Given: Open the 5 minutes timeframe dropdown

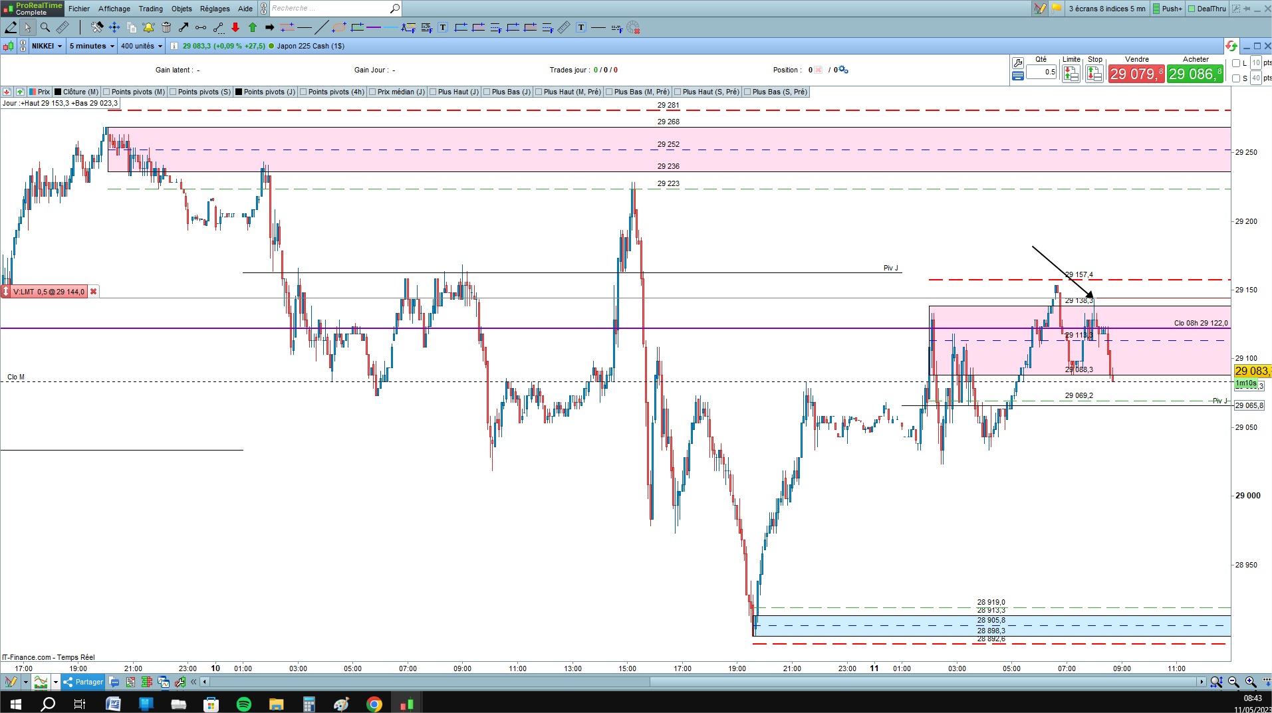Looking at the screenshot, I should [x=92, y=46].
